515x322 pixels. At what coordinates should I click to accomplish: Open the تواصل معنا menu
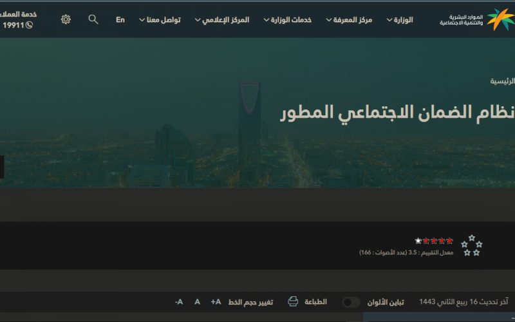tap(160, 20)
